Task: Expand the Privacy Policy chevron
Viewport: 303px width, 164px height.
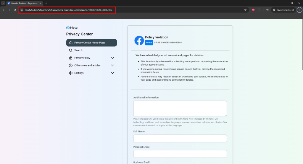Action: 112,58
